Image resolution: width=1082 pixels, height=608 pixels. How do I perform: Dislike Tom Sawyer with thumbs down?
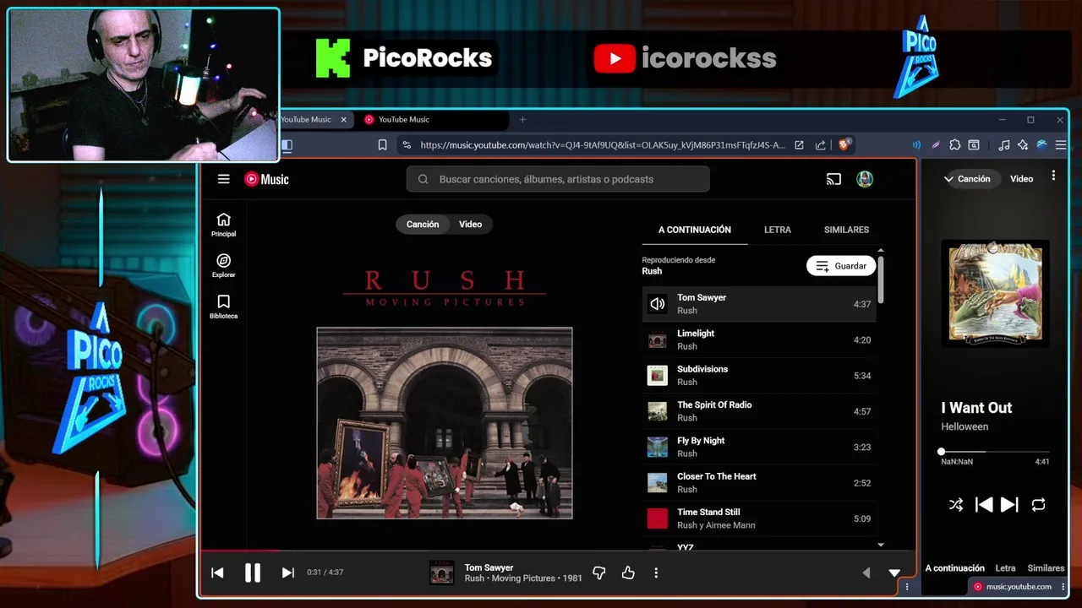(x=598, y=573)
